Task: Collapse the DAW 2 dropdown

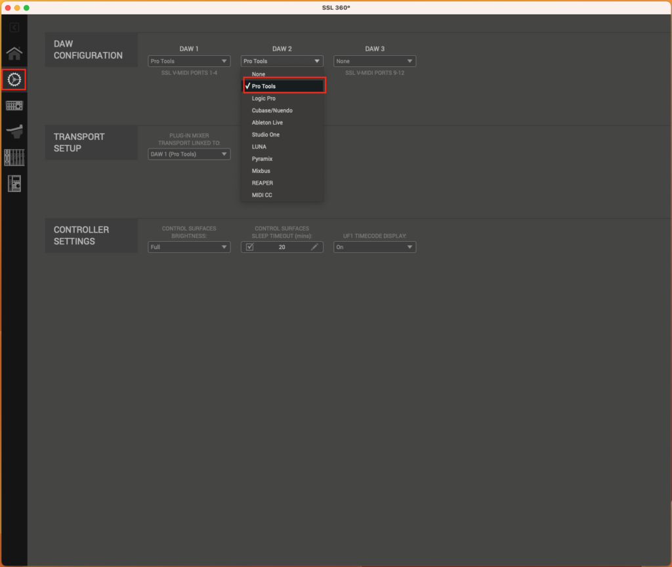Action: click(282, 61)
